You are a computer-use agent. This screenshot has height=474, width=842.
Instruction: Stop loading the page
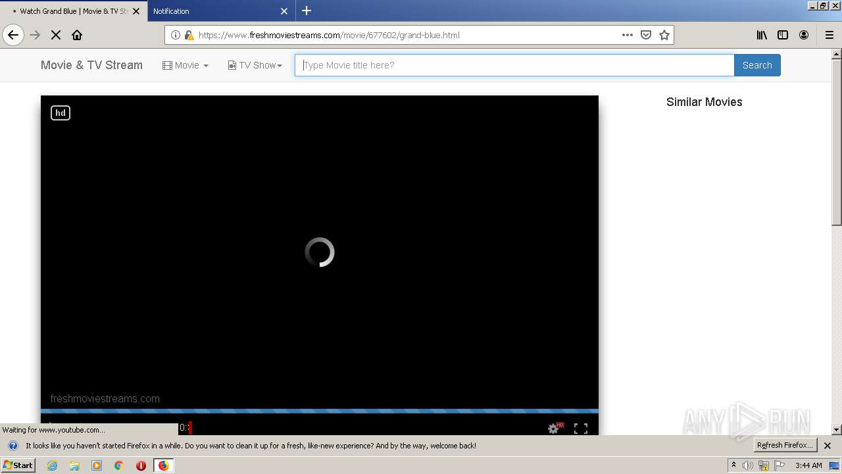[x=56, y=35]
